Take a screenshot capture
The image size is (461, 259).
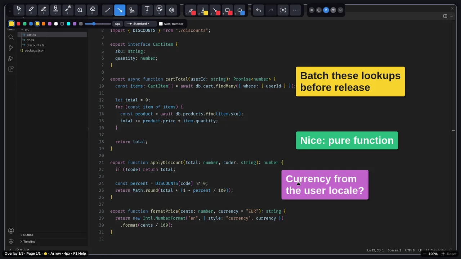click(x=283, y=10)
